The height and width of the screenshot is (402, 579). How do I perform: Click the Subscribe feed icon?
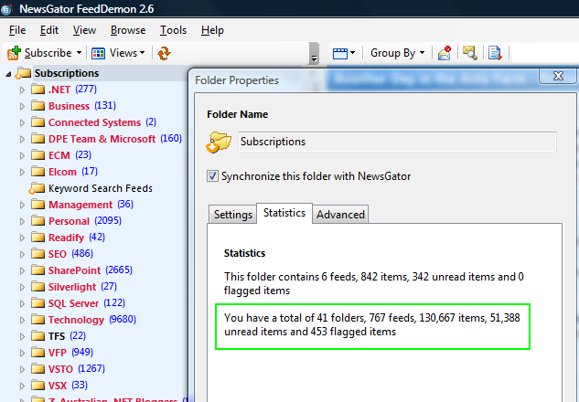tap(15, 53)
